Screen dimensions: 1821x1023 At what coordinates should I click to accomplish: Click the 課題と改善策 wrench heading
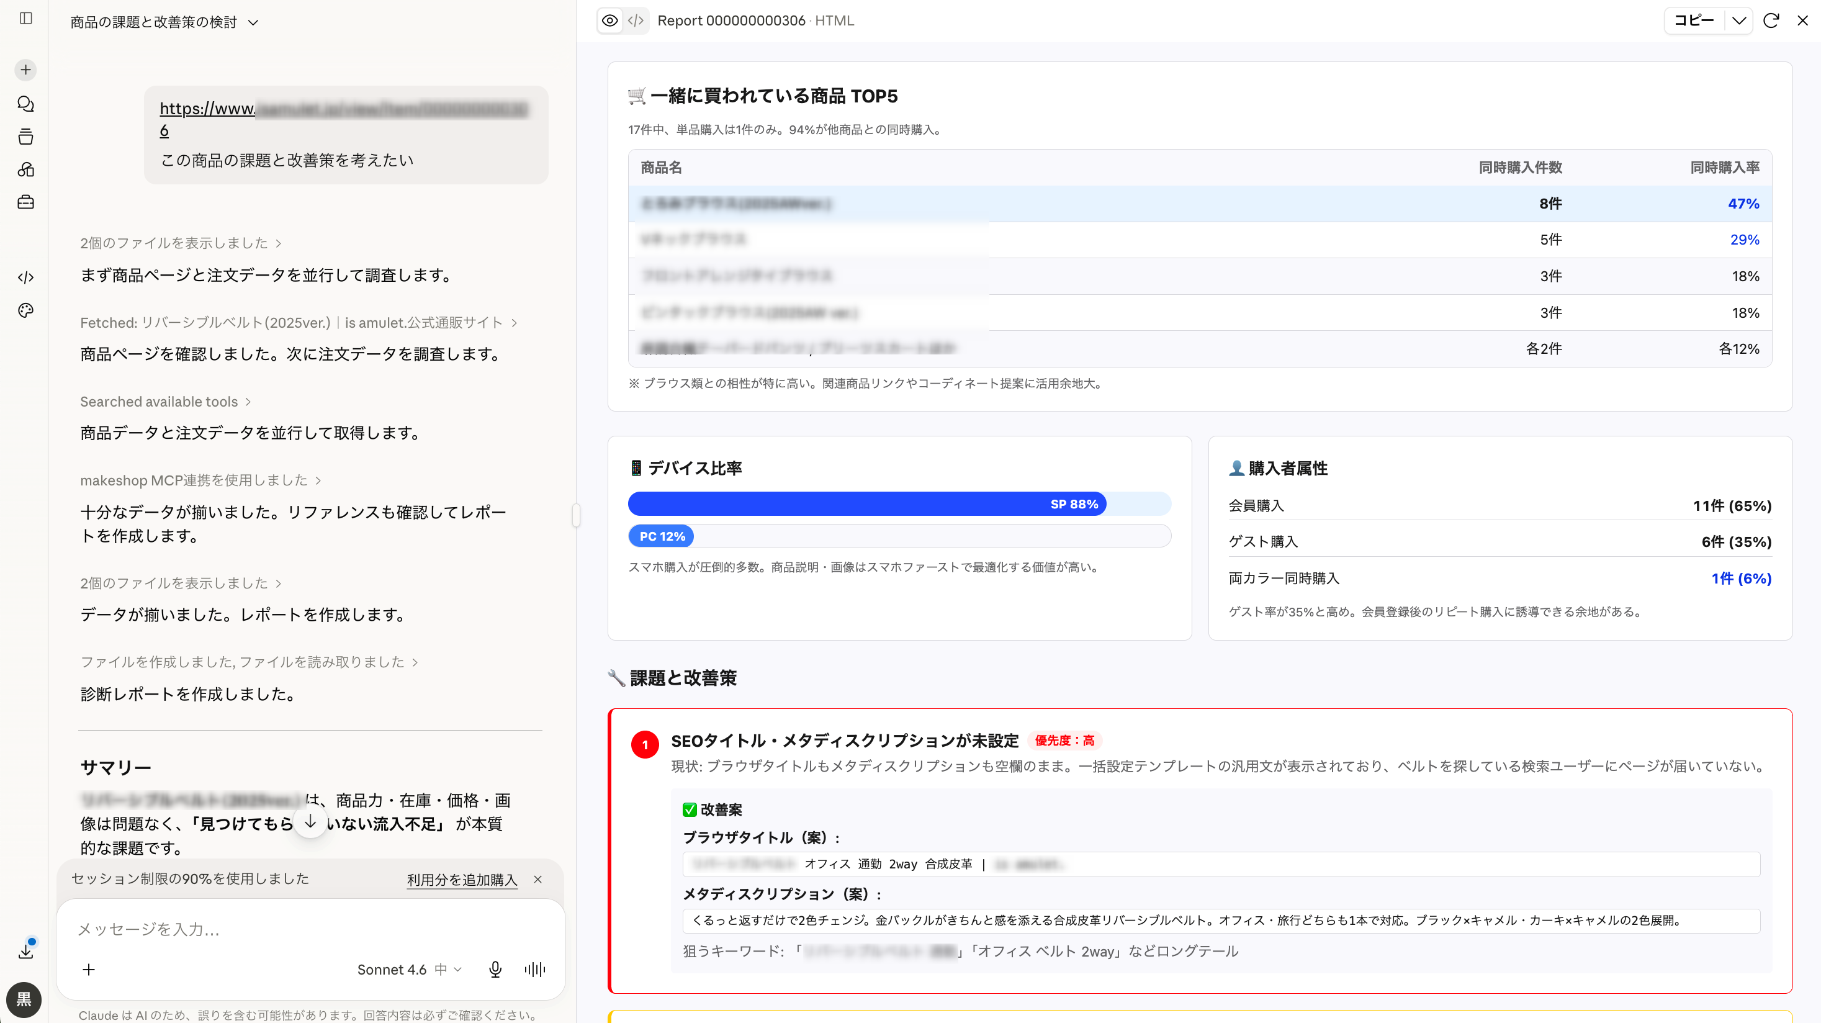click(672, 678)
